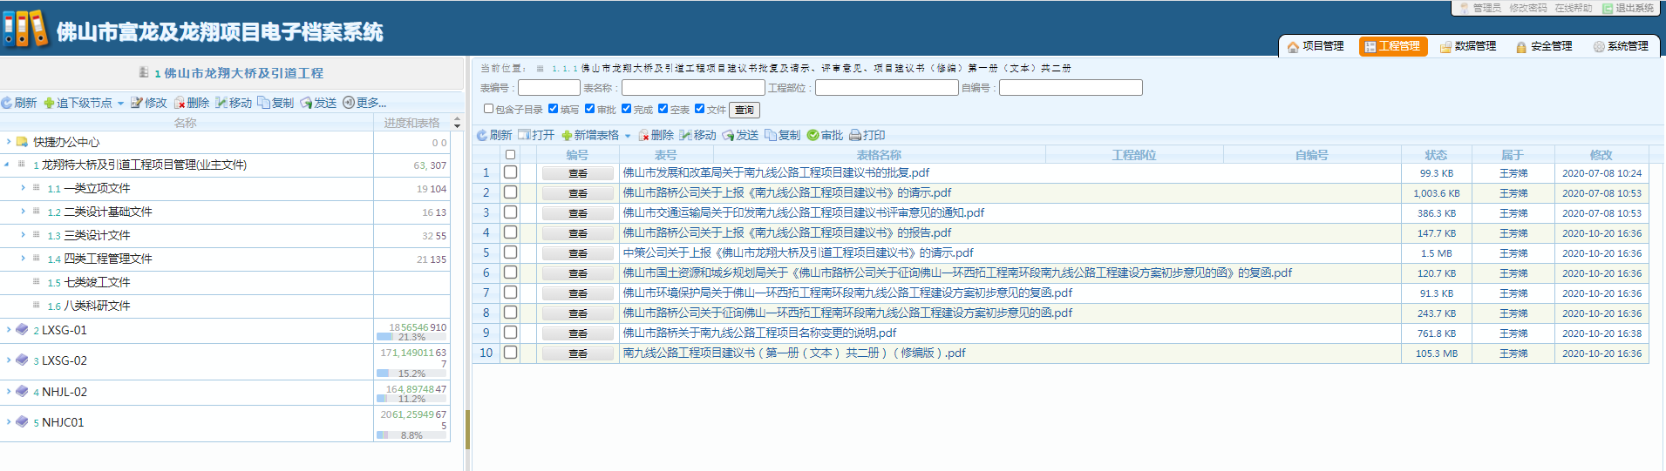1666x471 pixels.
Task: Expand the 3 LXSG-02 tree node
Action: tap(9, 360)
